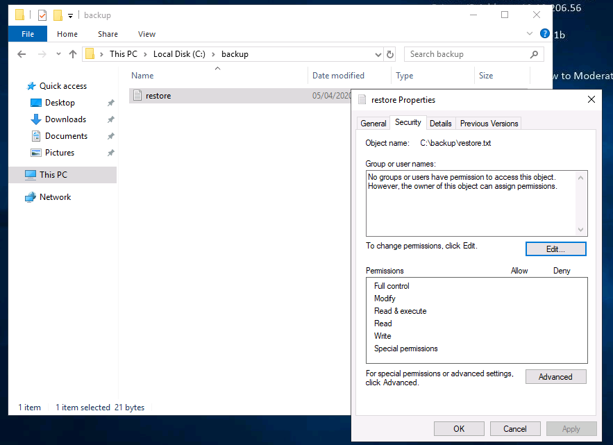Viewport: 613px width, 445px height.
Task: Refresh the backup folder view
Action: click(389, 53)
